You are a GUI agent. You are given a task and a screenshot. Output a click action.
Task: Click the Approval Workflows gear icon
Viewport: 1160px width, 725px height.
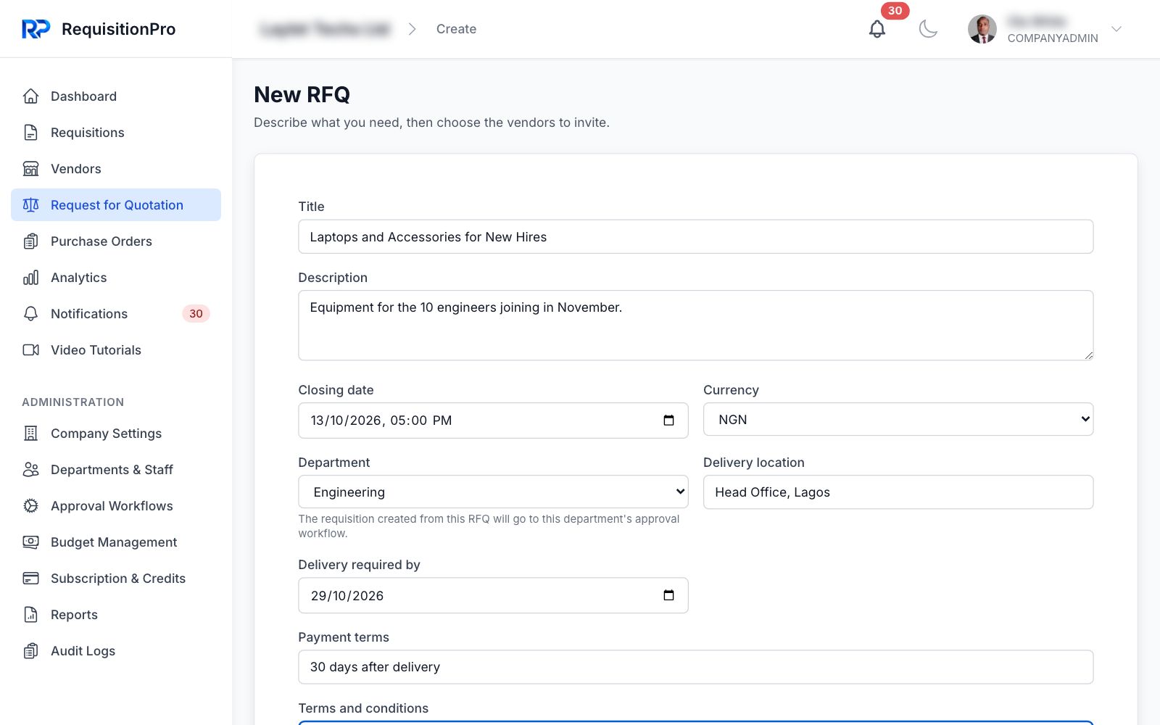coord(30,506)
